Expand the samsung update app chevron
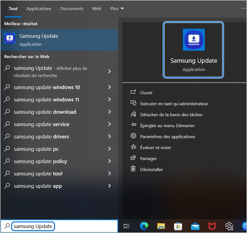 (110, 186)
